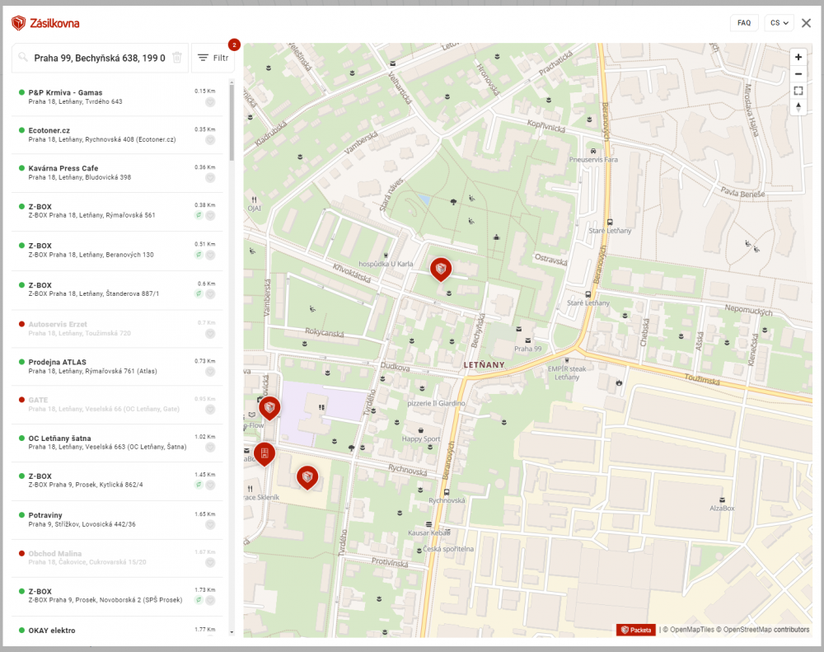The width and height of the screenshot is (824, 652).
Task: Click the list scrollbar down arrow
Action: pos(232,632)
